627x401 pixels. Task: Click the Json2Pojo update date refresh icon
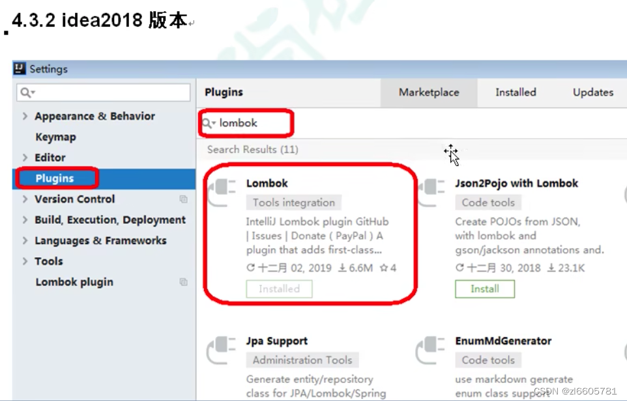(x=460, y=267)
